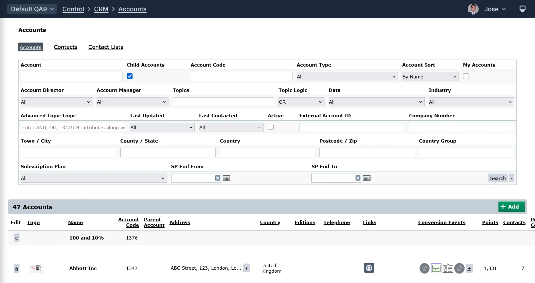Click the Lapsed conversion event badge
The width and height of the screenshot is (535, 283).
[436, 268]
